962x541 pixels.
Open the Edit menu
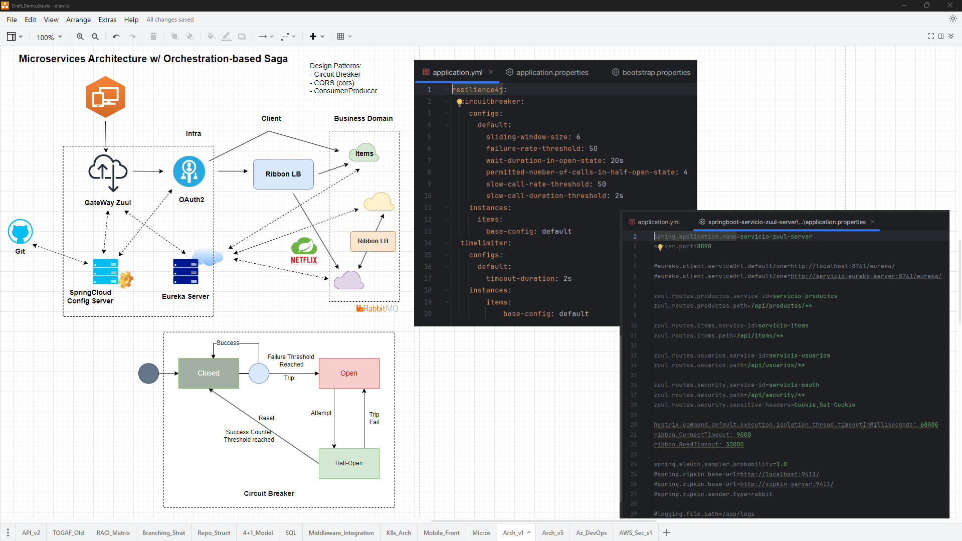point(31,20)
